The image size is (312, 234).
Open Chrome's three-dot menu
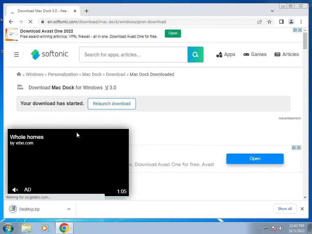coord(301,22)
